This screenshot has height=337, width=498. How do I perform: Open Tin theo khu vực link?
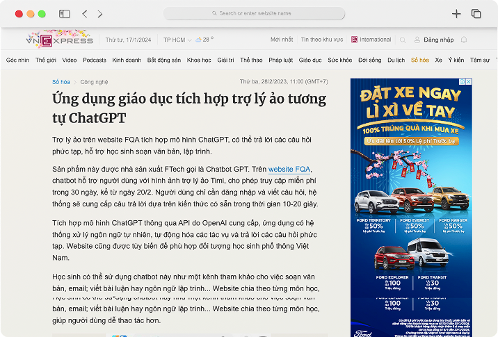pos(322,40)
